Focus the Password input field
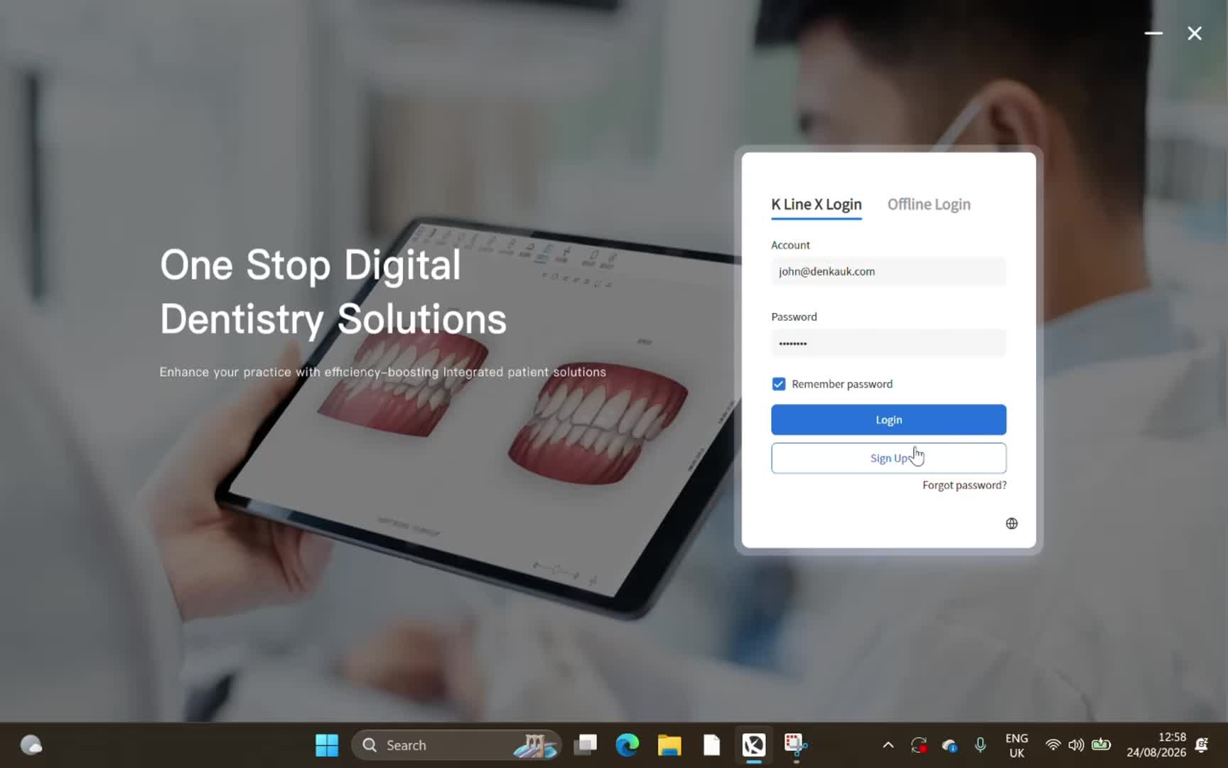 pyautogui.click(x=889, y=343)
